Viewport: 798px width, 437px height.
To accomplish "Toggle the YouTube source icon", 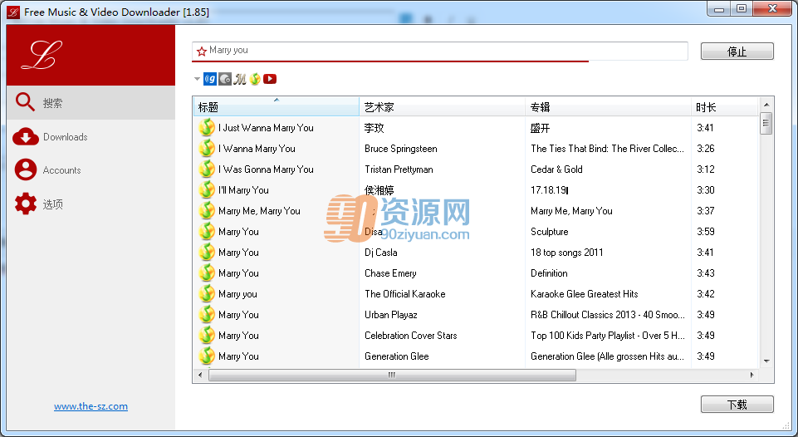I will (270, 79).
